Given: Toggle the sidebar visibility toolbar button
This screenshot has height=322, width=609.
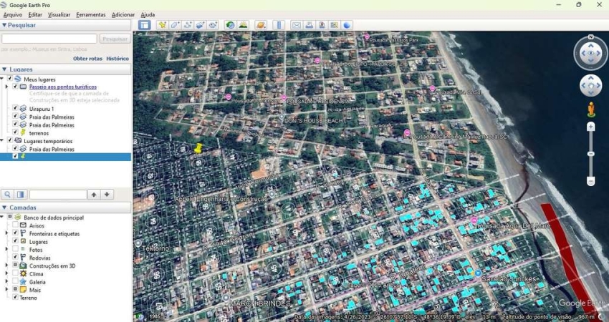Looking at the screenshot, I should tap(145, 25).
